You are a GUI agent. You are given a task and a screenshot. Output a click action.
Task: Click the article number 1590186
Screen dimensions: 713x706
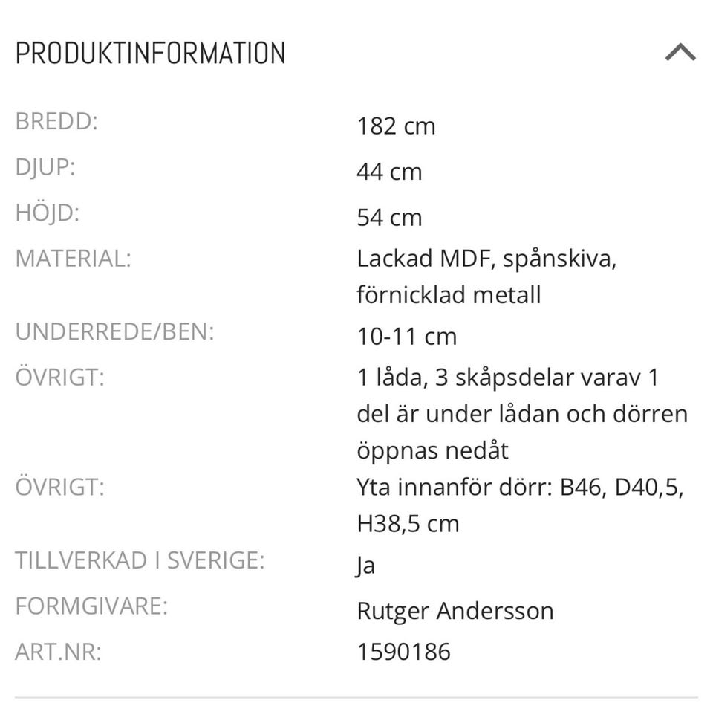tap(403, 652)
